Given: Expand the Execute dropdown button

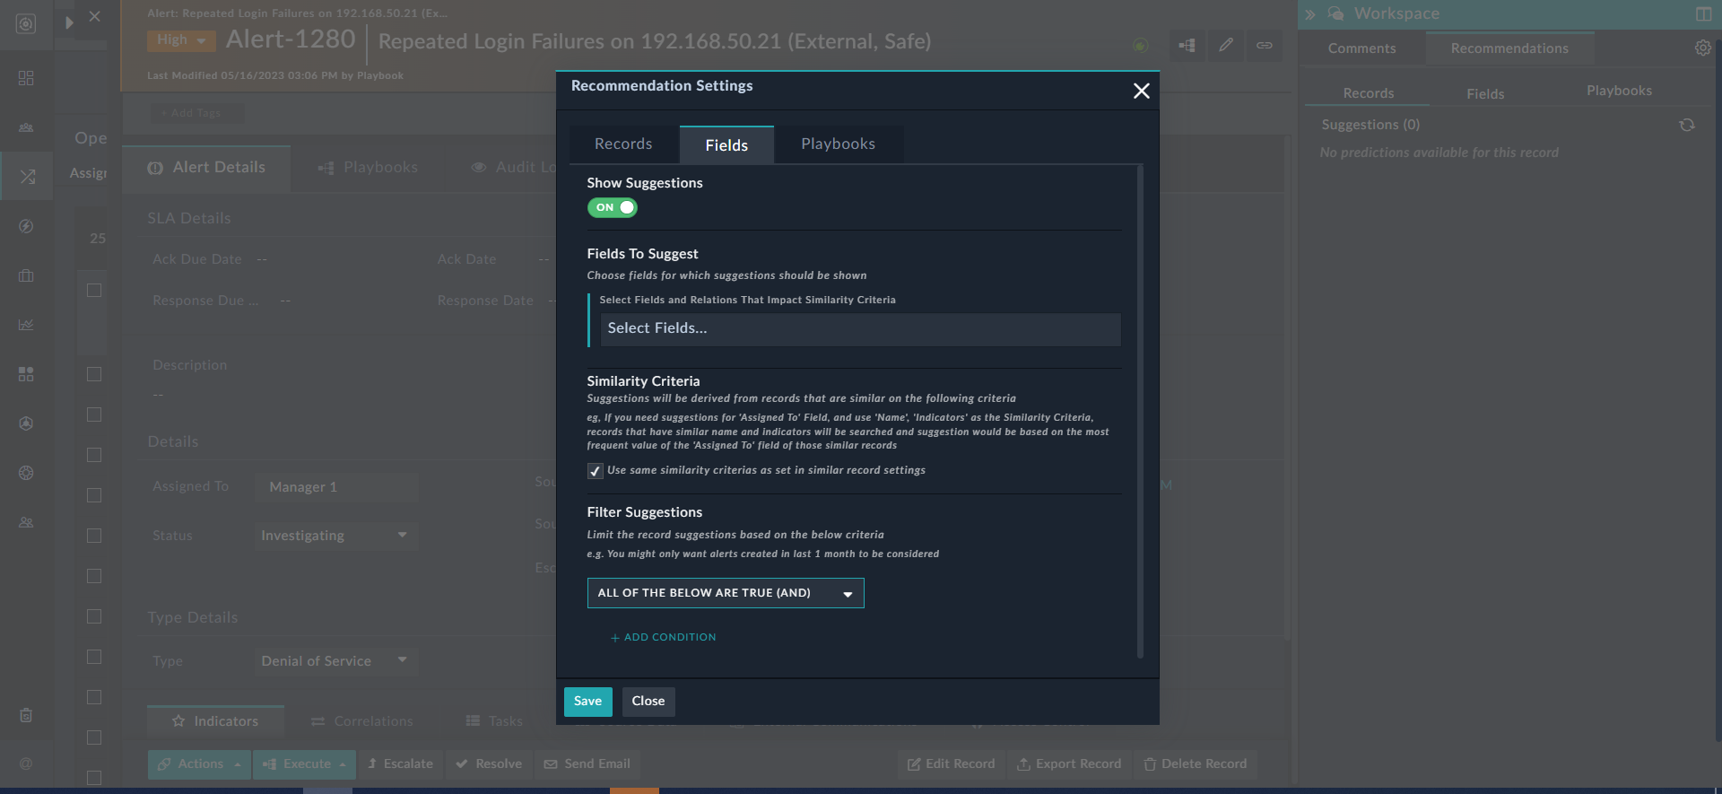Looking at the screenshot, I should pos(305,764).
